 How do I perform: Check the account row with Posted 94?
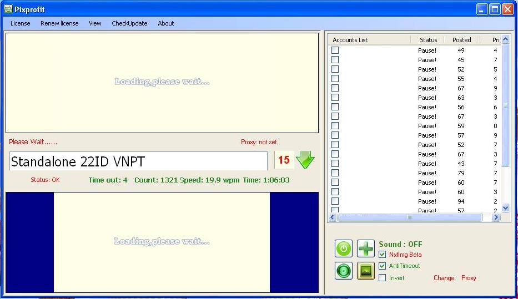tap(335, 201)
